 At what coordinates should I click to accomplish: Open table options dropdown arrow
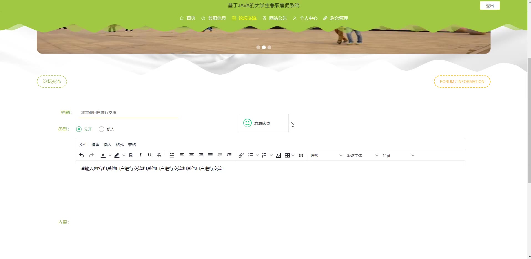(293, 155)
